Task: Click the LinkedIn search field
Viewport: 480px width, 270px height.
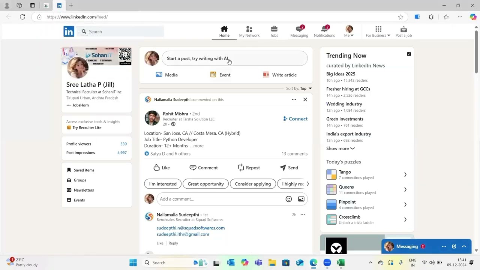Action: [121, 31]
